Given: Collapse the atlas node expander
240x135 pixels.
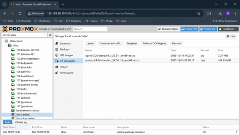Looking at the screenshot, I should [6, 45].
